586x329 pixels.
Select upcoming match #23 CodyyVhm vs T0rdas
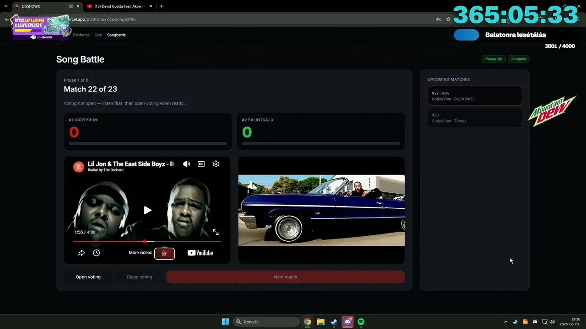pyautogui.click(x=475, y=118)
